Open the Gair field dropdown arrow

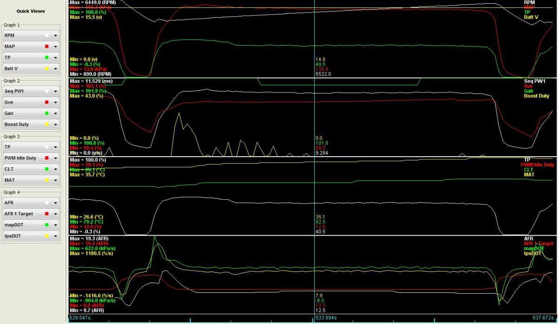pos(55,113)
